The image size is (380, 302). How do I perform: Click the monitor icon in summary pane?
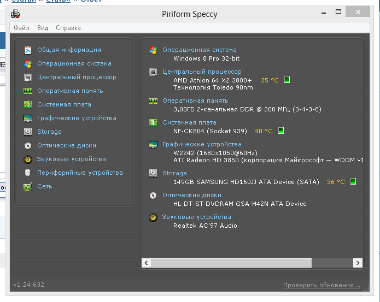pyautogui.click(x=153, y=145)
